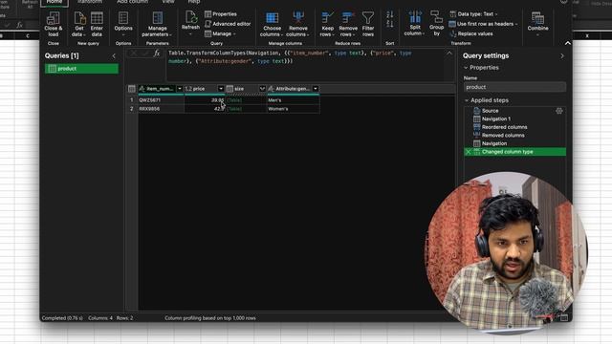Click the Filter rows funnel icon
The height and width of the screenshot is (344, 612).
coord(368,18)
